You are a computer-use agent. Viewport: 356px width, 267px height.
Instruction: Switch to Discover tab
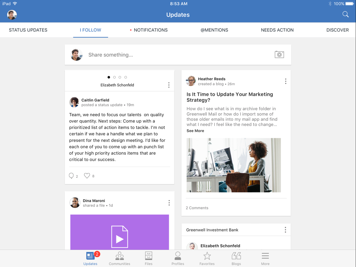tap(337, 30)
